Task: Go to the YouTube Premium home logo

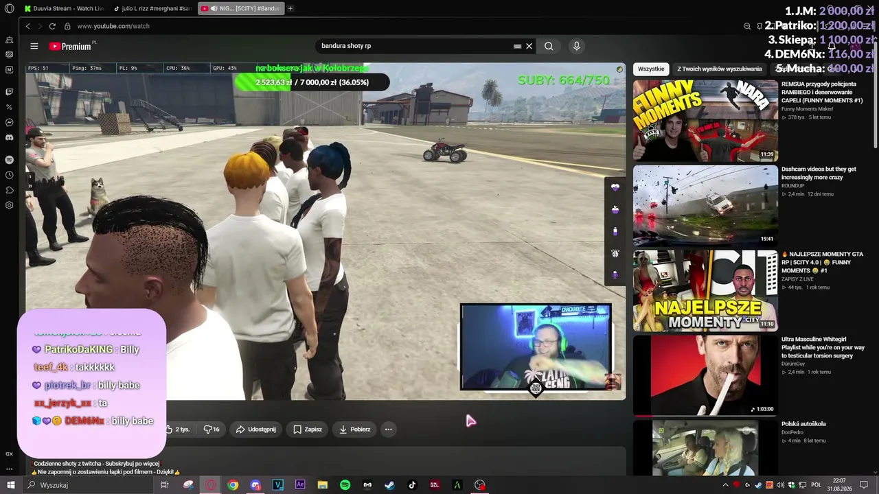Action: 71,46
